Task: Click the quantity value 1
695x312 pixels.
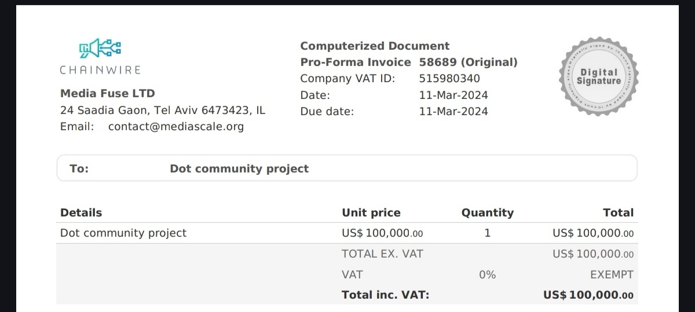Action: click(x=488, y=233)
